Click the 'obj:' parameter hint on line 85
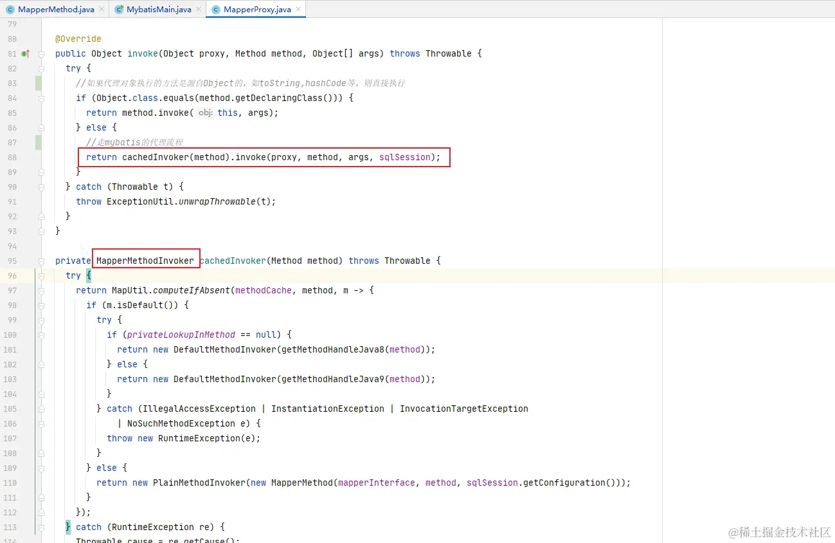The height and width of the screenshot is (543, 835). pos(205,113)
